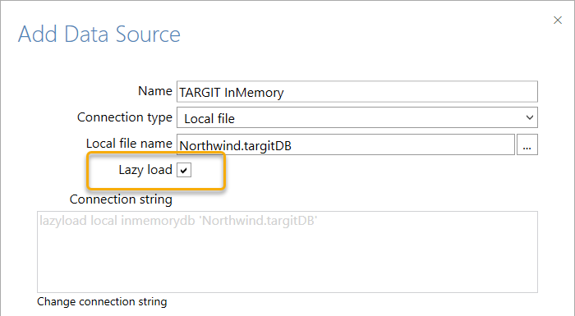Click the Local file name label
This screenshot has height=316, width=575.
[x=129, y=144]
